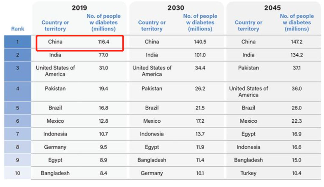Select Pakistan in the 2045 column
This screenshot has height=187, width=324.
point(248,68)
